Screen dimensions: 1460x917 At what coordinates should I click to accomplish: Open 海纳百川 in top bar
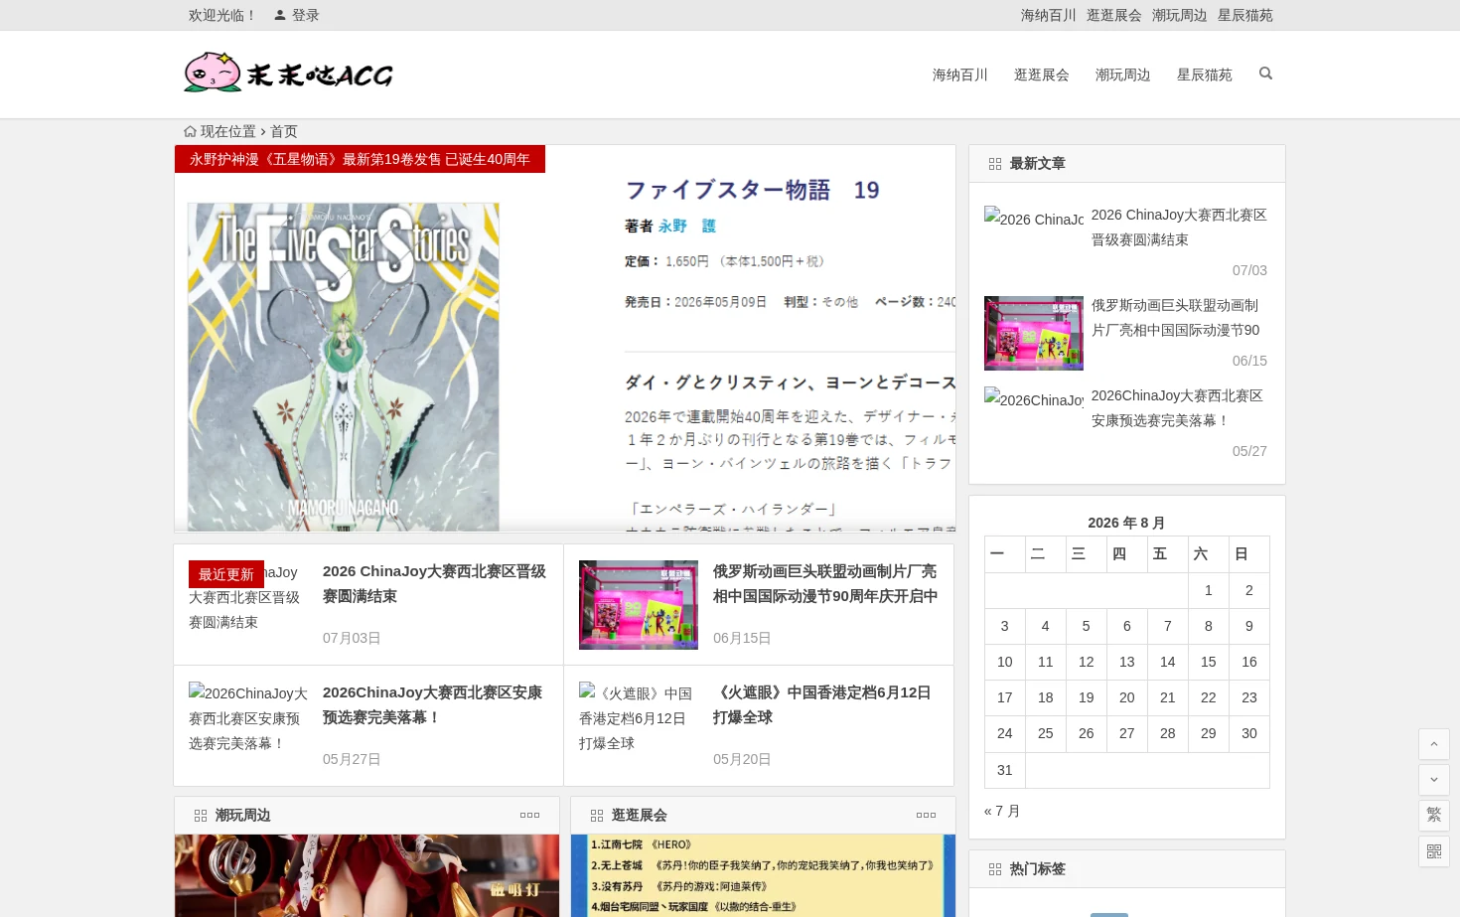[x=1049, y=15]
